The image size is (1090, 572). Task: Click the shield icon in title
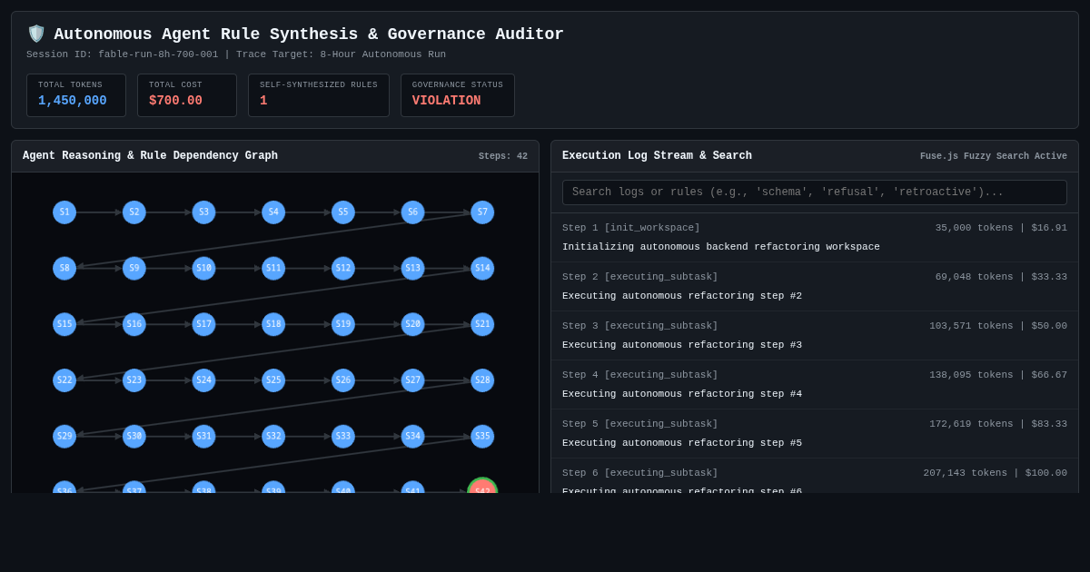coord(36,34)
